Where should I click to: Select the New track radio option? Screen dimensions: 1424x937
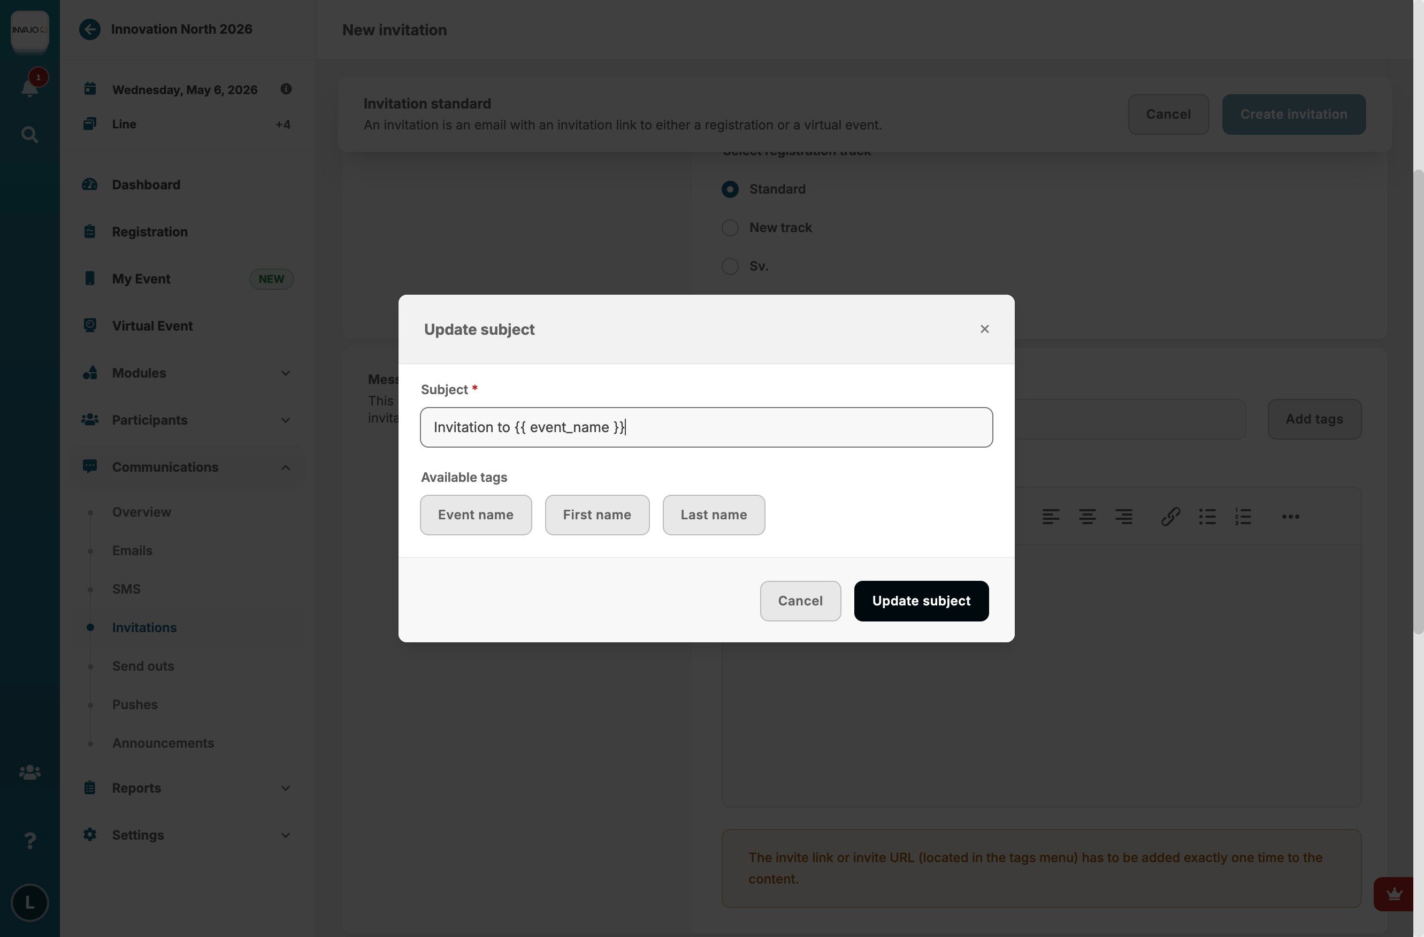pyautogui.click(x=729, y=227)
